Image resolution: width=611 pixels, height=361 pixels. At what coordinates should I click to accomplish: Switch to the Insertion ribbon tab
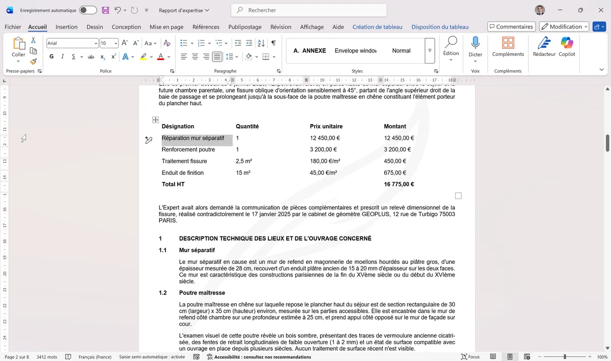tap(66, 26)
